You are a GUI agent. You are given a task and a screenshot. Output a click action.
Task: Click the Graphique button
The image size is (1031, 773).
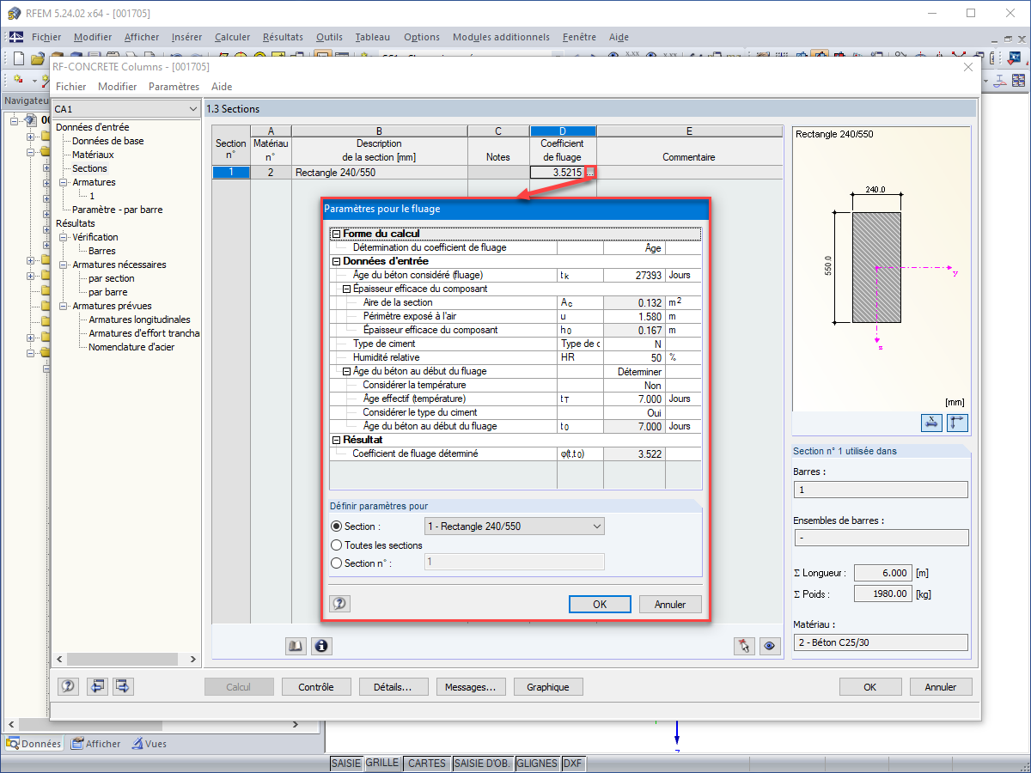click(x=548, y=686)
